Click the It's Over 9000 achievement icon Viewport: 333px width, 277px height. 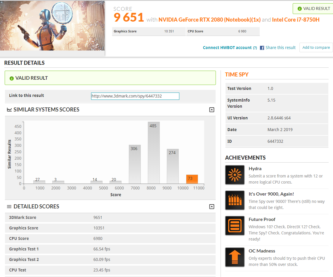tap(235, 200)
